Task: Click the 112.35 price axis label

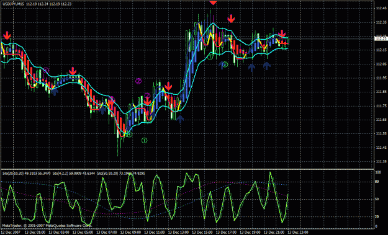Action: pos(381,22)
